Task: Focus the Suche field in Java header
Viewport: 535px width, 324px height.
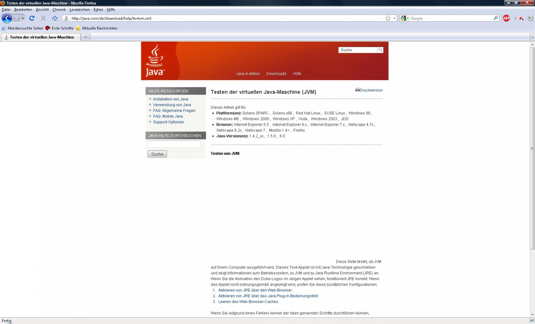Action: [x=358, y=50]
